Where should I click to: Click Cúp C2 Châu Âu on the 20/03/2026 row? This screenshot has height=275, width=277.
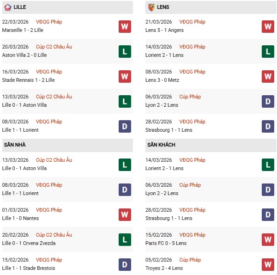coord(54,47)
